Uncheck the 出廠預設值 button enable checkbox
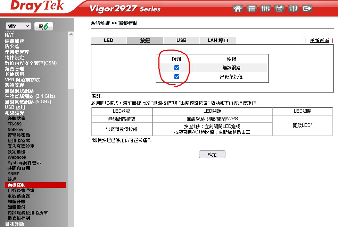 point(177,77)
